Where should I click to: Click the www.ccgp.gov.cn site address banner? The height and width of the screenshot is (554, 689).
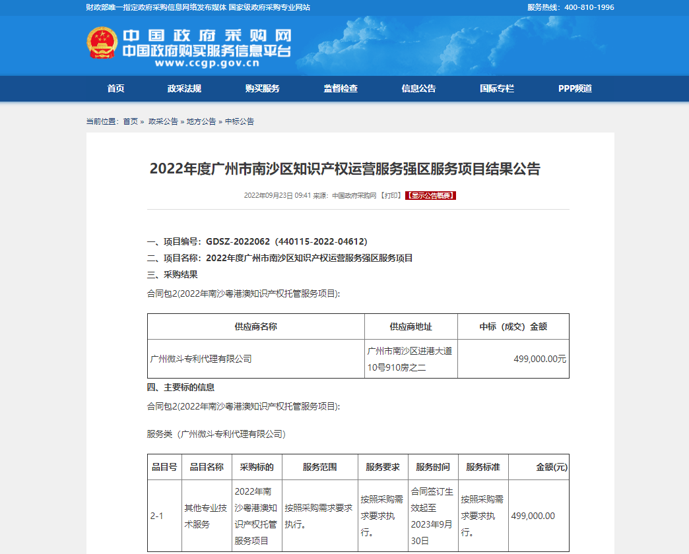(x=207, y=64)
